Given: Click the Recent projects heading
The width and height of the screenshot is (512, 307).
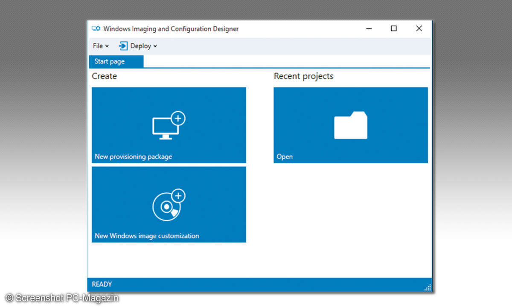Looking at the screenshot, I should (x=304, y=76).
